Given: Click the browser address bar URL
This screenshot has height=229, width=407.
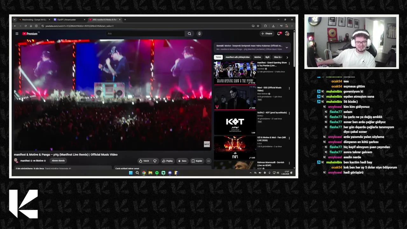Looking at the screenshot, I should [x=79, y=26].
